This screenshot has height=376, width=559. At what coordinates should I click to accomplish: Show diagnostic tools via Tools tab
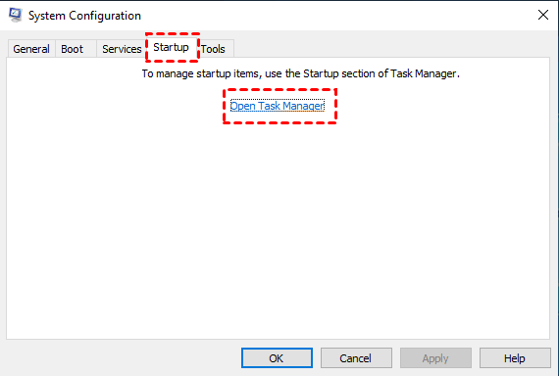(213, 49)
